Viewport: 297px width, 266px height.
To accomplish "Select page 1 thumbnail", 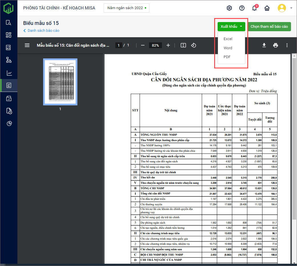I will (60, 82).
